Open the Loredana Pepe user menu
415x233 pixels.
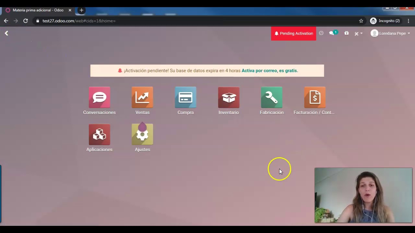coord(390,33)
